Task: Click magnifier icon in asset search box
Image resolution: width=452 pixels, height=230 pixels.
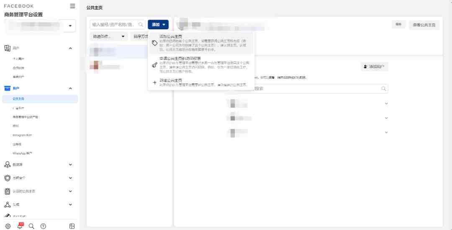Action: tap(141, 25)
